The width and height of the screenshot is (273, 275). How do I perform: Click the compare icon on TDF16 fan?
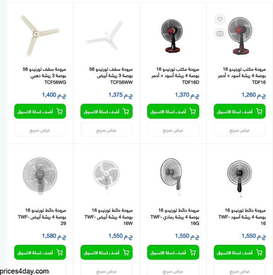point(220,33)
